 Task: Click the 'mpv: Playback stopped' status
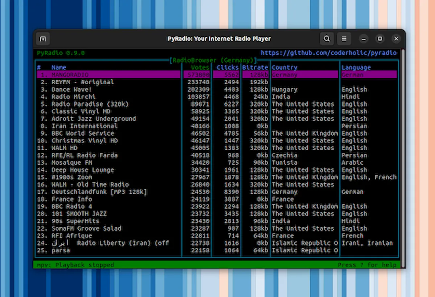tap(75, 265)
